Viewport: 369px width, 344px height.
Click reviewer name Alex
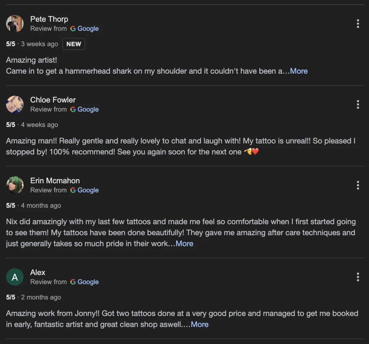click(x=38, y=272)
